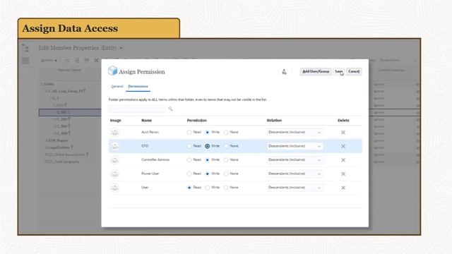Set Power User permission to Read

(x=189, y=174)
